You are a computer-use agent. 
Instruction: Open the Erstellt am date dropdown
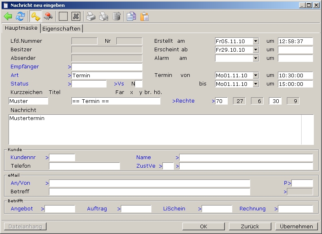(255, 41)
